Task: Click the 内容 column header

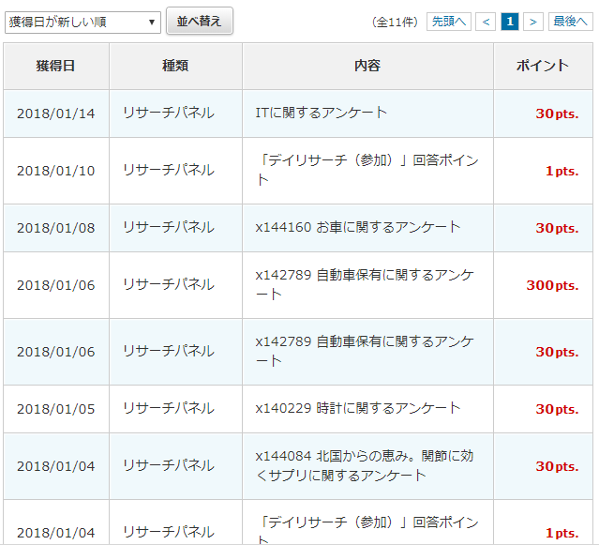Action: tap(367, 66)
